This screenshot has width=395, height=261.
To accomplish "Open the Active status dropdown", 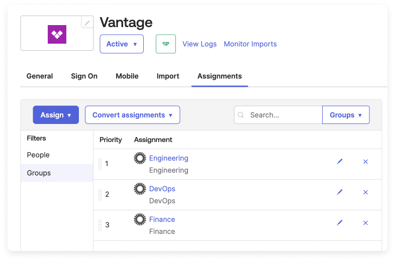I will click(122, 44).
